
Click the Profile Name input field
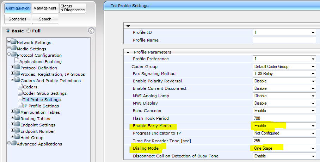coord(284,40)
